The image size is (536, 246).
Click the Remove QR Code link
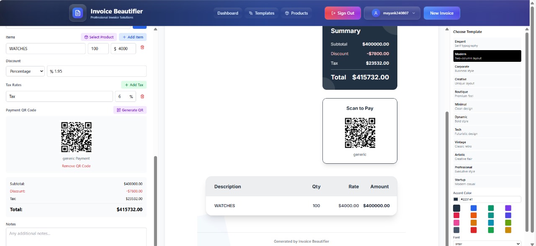[76, 166]
